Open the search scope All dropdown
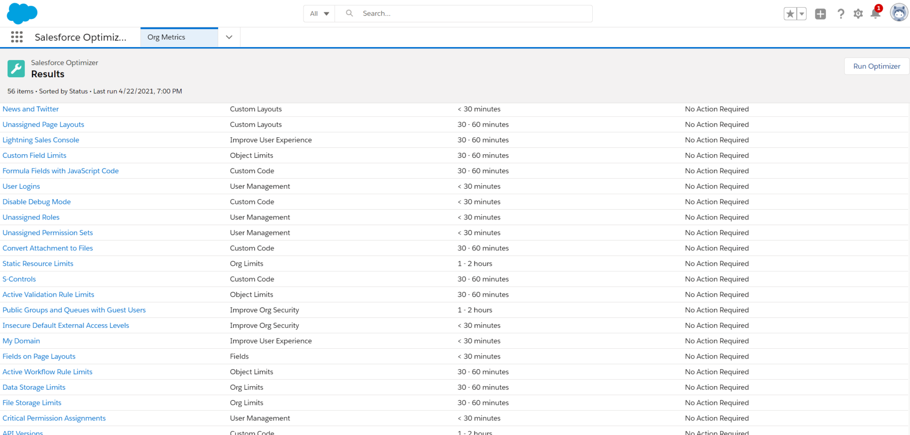Viewport: 910px width, 435px height. pos(318,13)
